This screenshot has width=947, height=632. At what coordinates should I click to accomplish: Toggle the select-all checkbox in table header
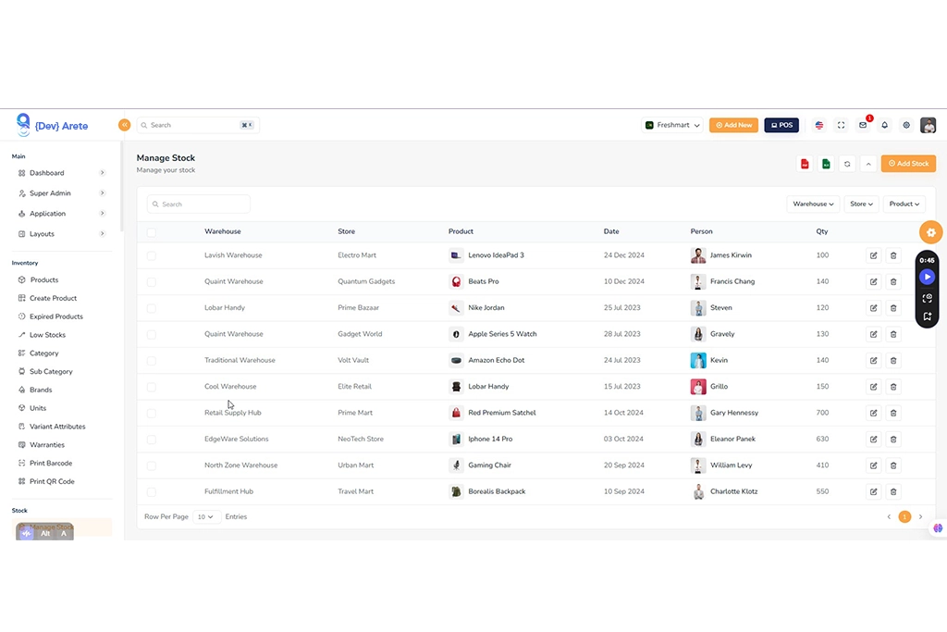[151, 232]
